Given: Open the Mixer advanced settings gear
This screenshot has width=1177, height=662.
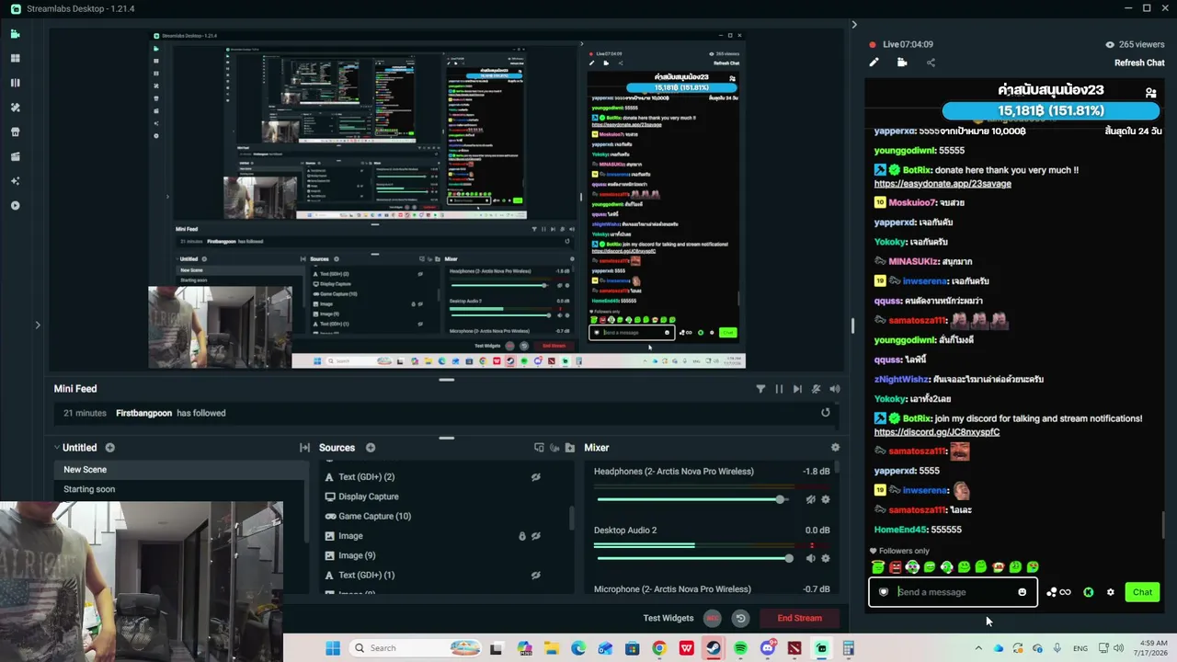Looking at the screenshot, I should 835,448.
